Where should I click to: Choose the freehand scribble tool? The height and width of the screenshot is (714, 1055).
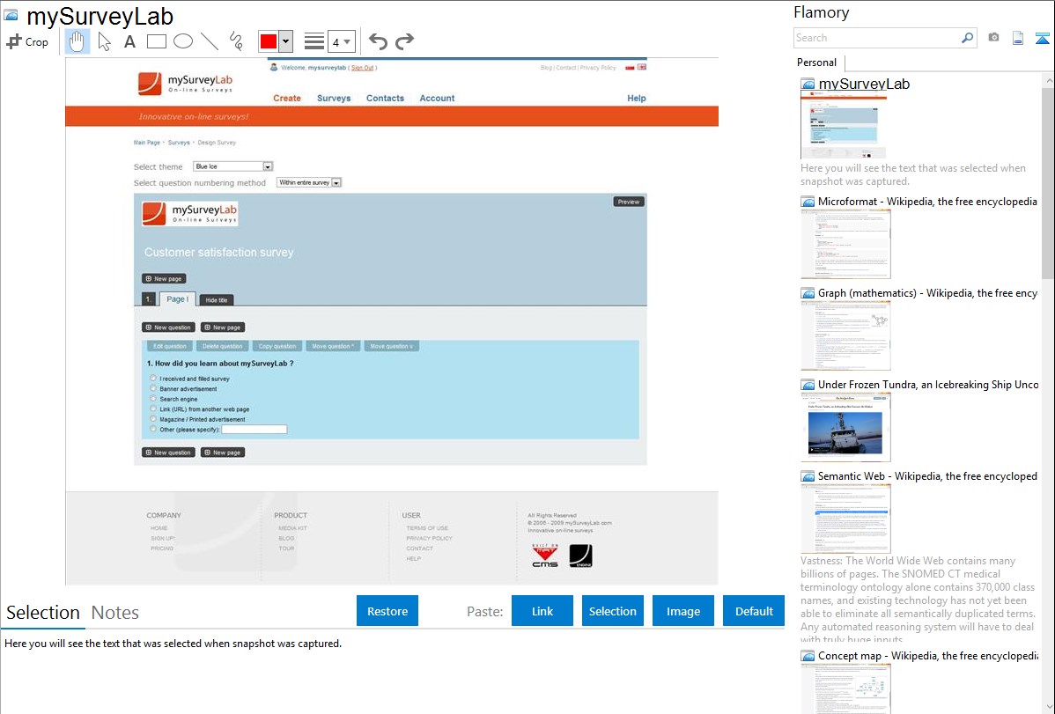(236, 41)
